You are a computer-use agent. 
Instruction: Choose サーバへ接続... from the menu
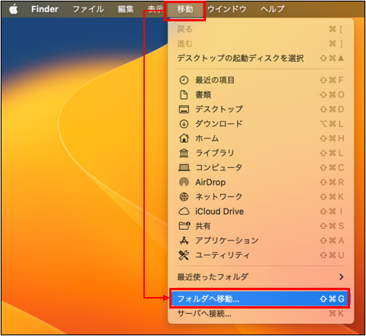coord(261,314)
